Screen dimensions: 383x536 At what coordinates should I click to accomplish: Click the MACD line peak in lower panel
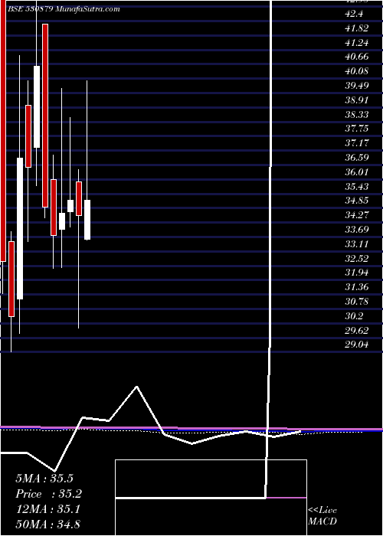click(x=137, y=387)
